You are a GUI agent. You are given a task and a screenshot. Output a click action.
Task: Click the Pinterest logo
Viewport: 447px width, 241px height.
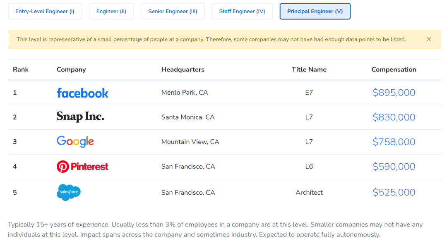click(x=82, y=167)
